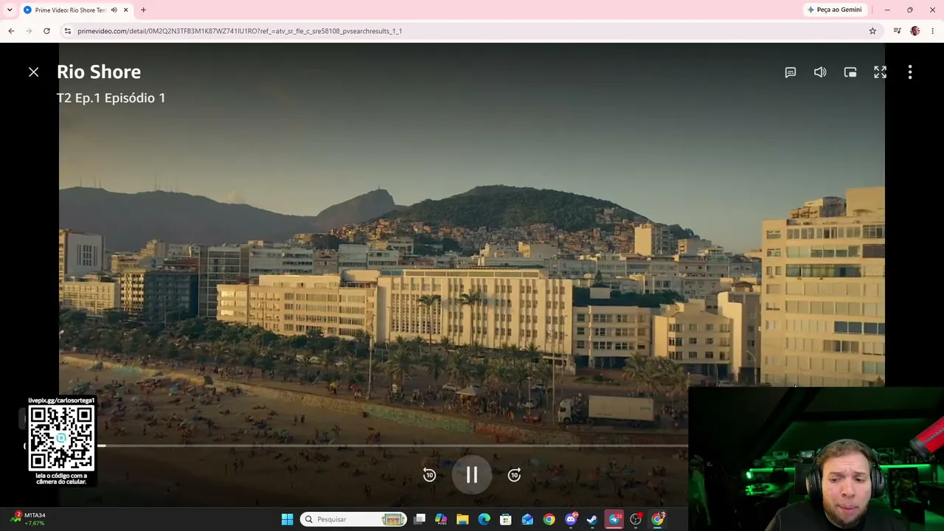Seek along the video progress bar
944x531 pixels.
tap(392, 445)
